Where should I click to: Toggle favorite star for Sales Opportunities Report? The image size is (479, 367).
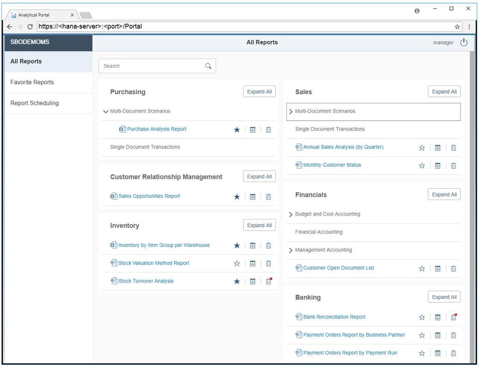tap(237, 197)
